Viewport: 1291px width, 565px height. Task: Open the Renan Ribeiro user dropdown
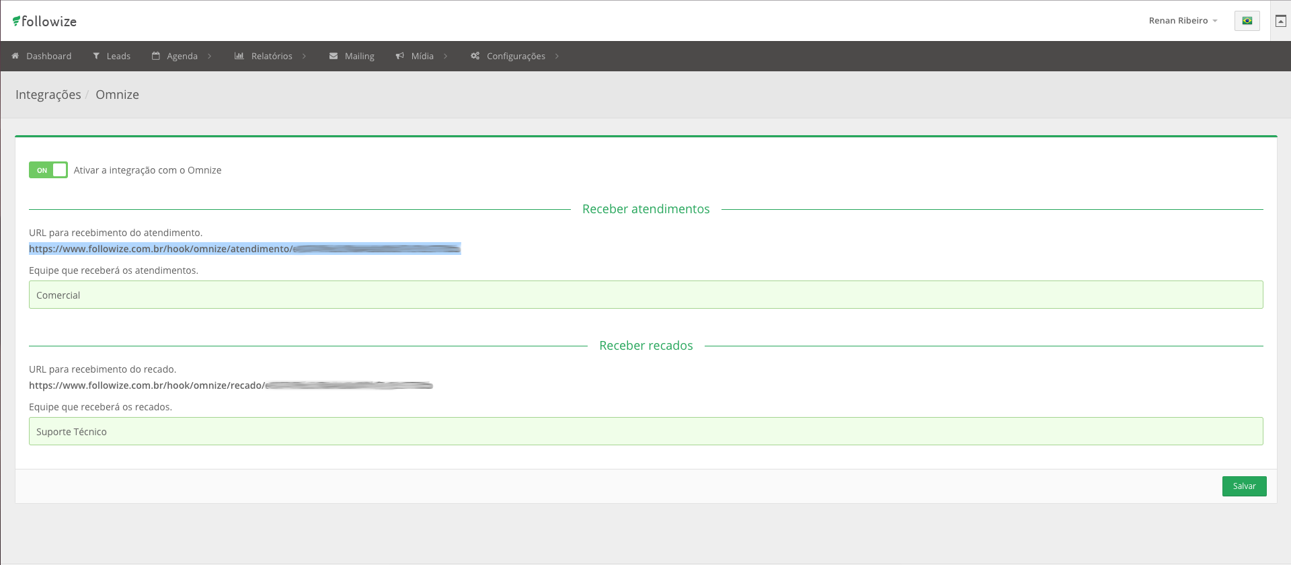(1183, 21)
